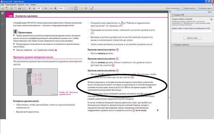Click the oil dipstick illustration
Screen dimensions: 214x134
point(36,82)
